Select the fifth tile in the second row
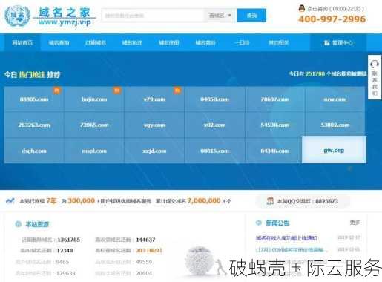382x282 pixels. pos(275,125)
